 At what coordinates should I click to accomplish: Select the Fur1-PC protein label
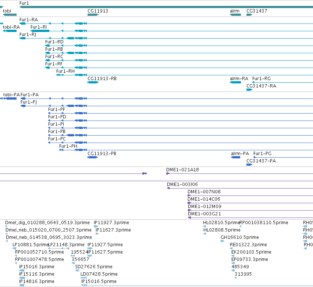coord(57,139)
